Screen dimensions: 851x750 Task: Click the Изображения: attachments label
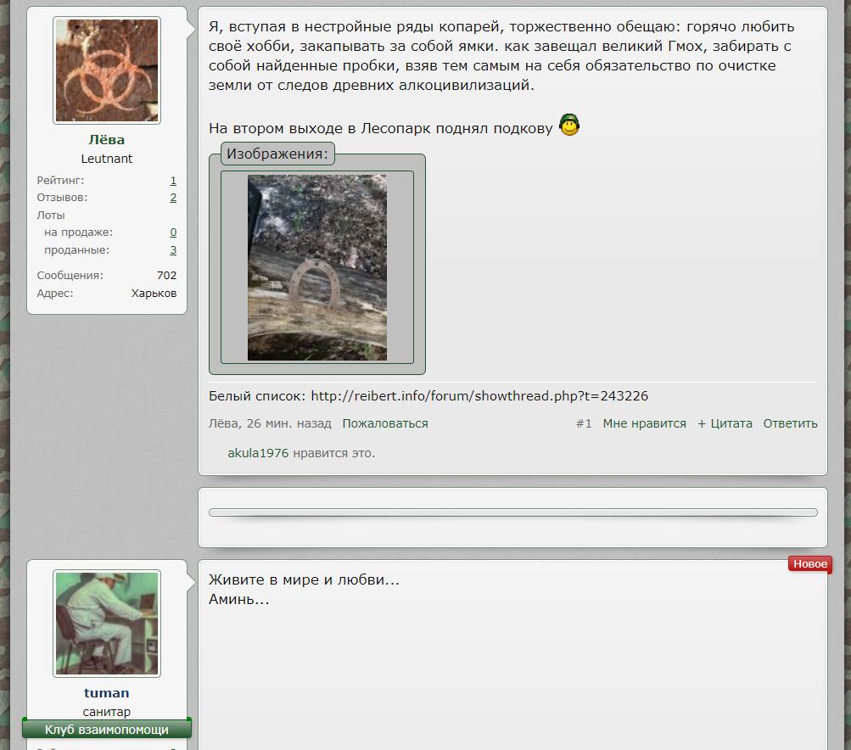pyautogui.click(x=277, y=154)
